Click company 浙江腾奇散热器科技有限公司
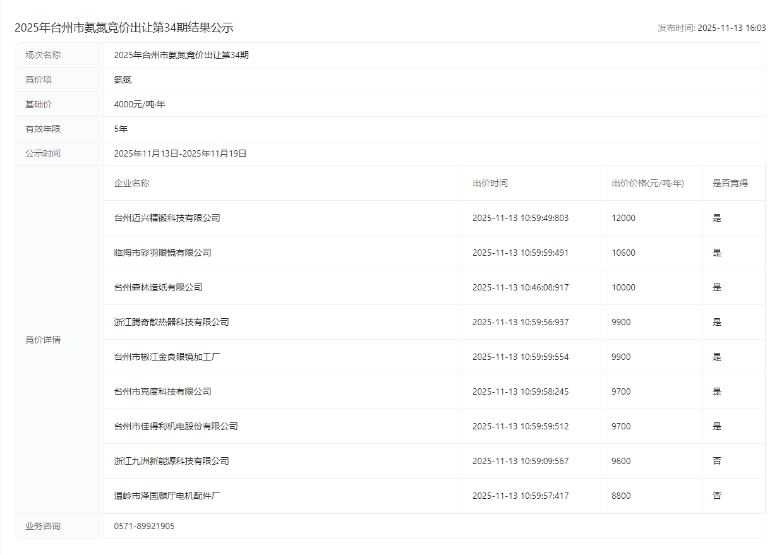Screen dimensions: 777x555 tap(171, 322)
